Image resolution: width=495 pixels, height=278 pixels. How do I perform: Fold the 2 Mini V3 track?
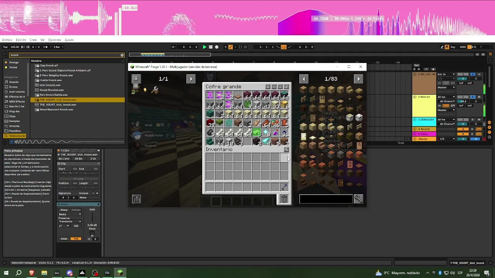tap(415, 97)
